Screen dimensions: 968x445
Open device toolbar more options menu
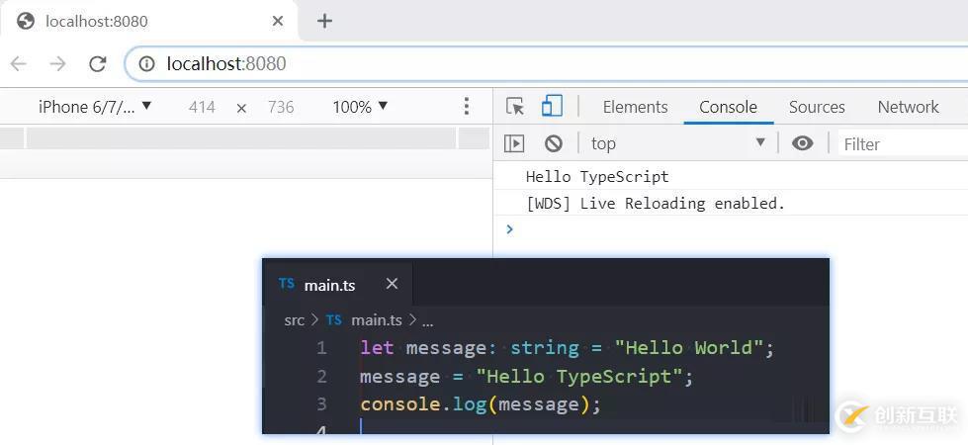pos(467,107)
